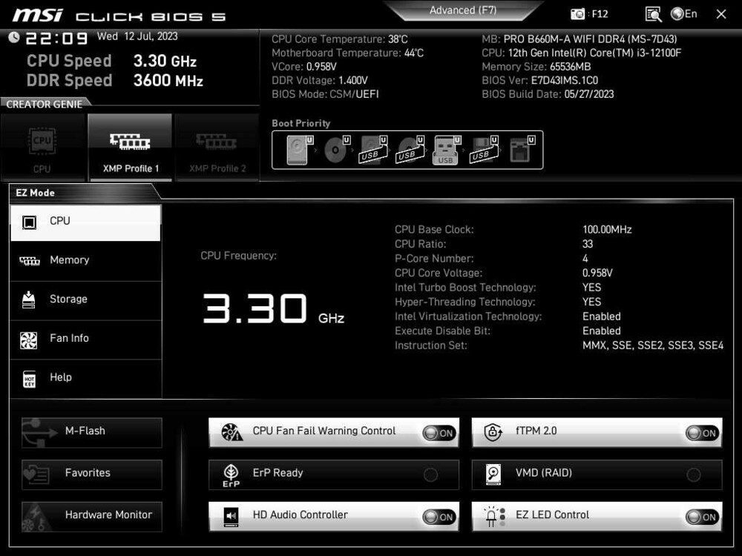Turn off the HD Audio Controller
This screenshot has height=556, width=742.
(x=441, y=517)
